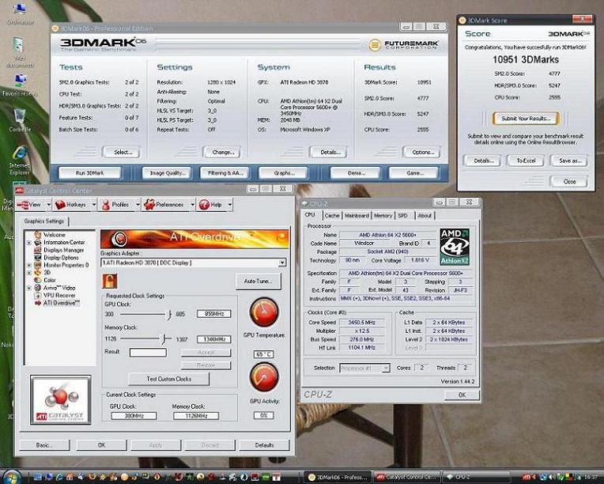Click the GPU Clock slider handle
Viewport: 604px width, 484px height.
tap(169, 315)
